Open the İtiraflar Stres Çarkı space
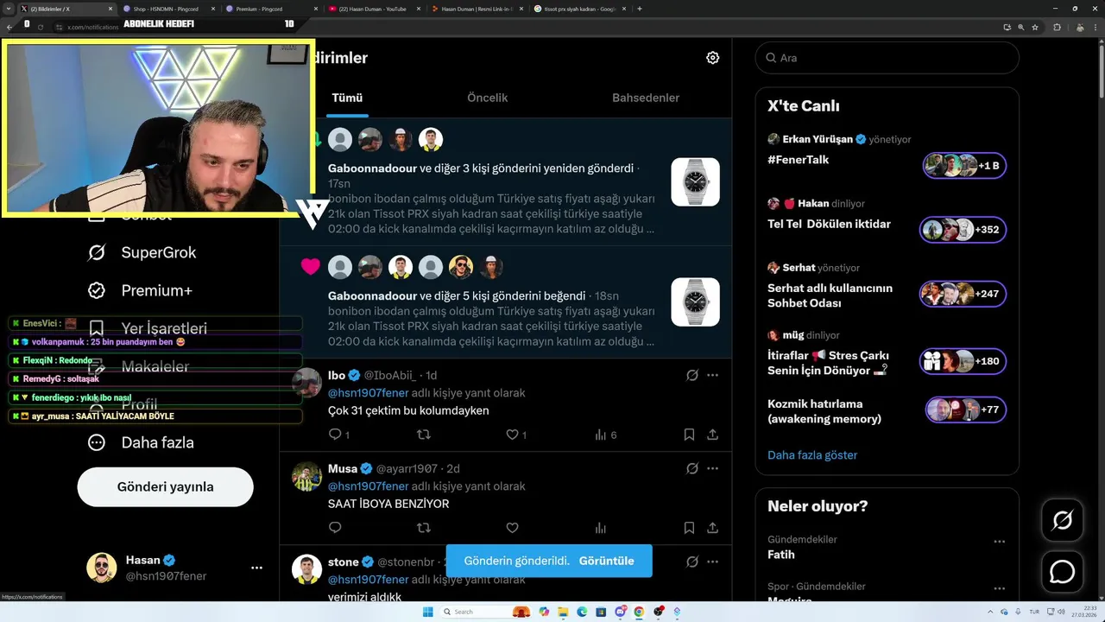 pyautogui.click(x=828, y=363)
